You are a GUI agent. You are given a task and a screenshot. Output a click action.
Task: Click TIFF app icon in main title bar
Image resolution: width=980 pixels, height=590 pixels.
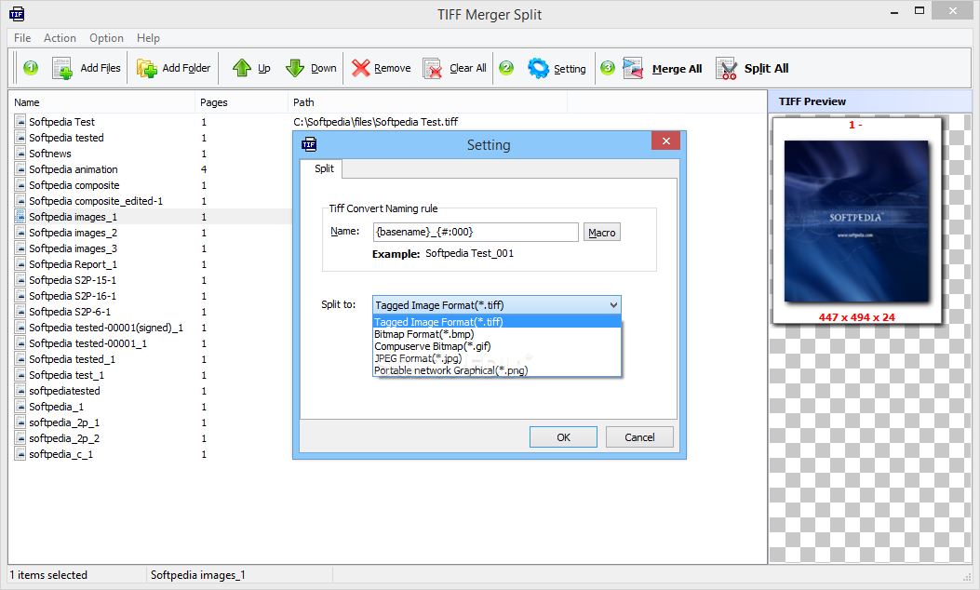pos(17,14)
